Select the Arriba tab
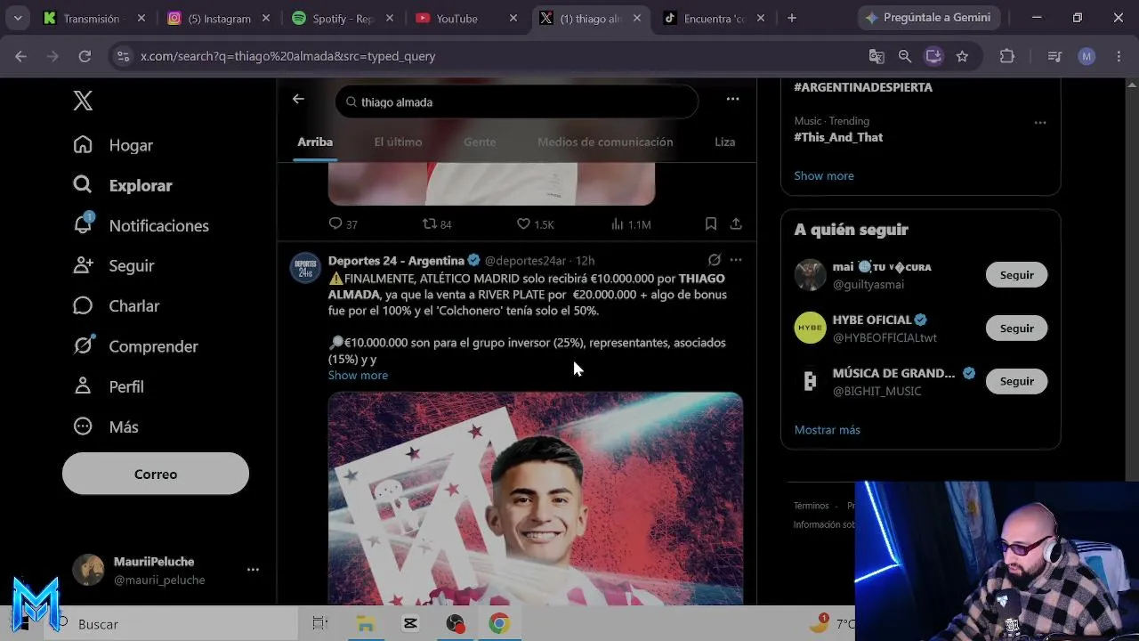 (315, 142)
